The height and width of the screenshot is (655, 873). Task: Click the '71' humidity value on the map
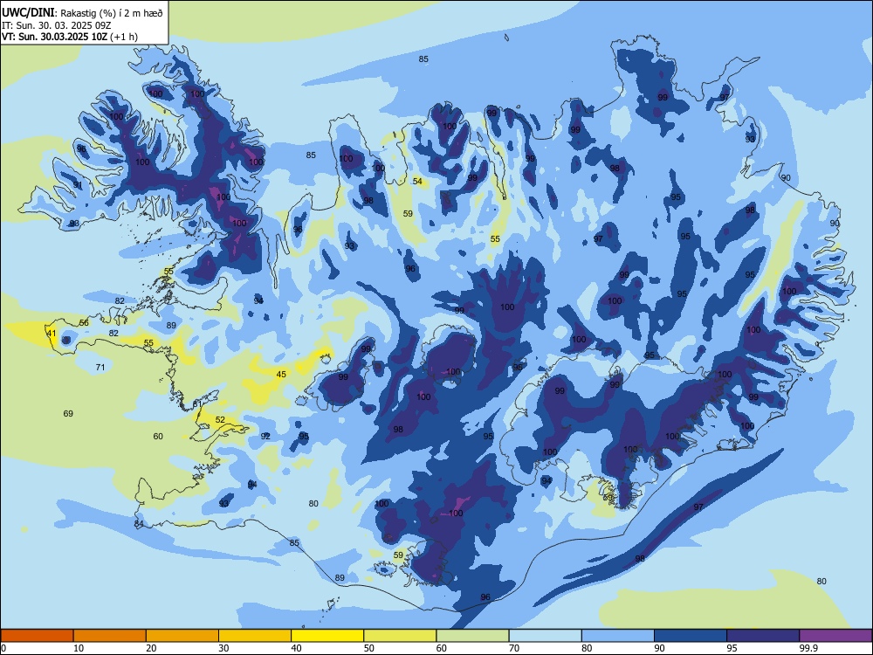(100, 367)
